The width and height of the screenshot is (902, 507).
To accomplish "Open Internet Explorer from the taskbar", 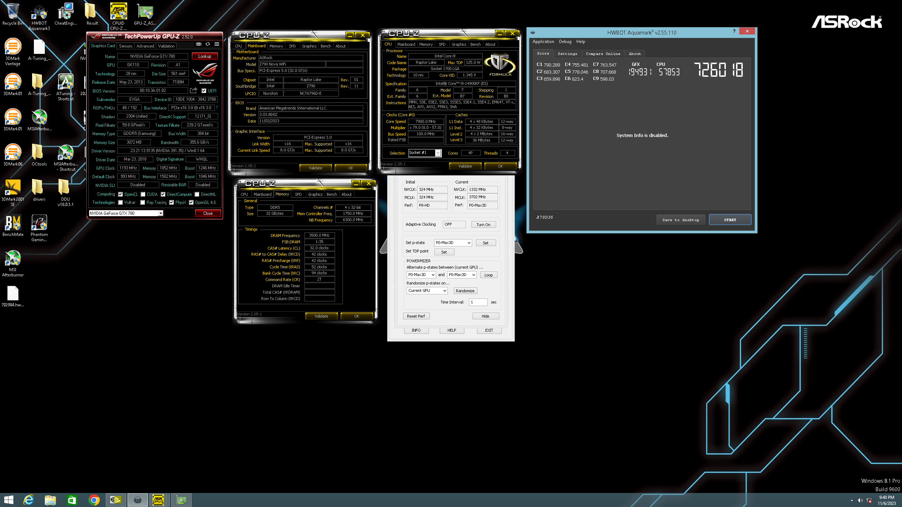I will click(28, 500).
